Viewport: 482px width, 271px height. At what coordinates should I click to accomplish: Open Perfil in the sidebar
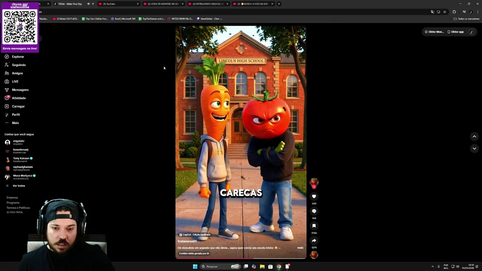[x=12, y=114]
